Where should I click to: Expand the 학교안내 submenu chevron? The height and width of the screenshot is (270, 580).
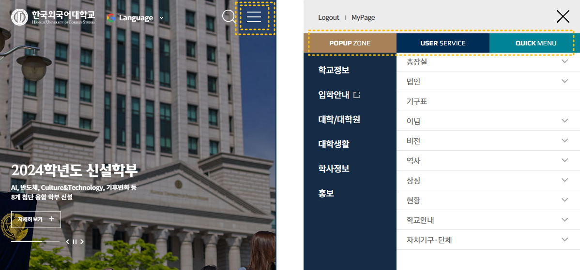pyautogui.click(x=565, y=220)
